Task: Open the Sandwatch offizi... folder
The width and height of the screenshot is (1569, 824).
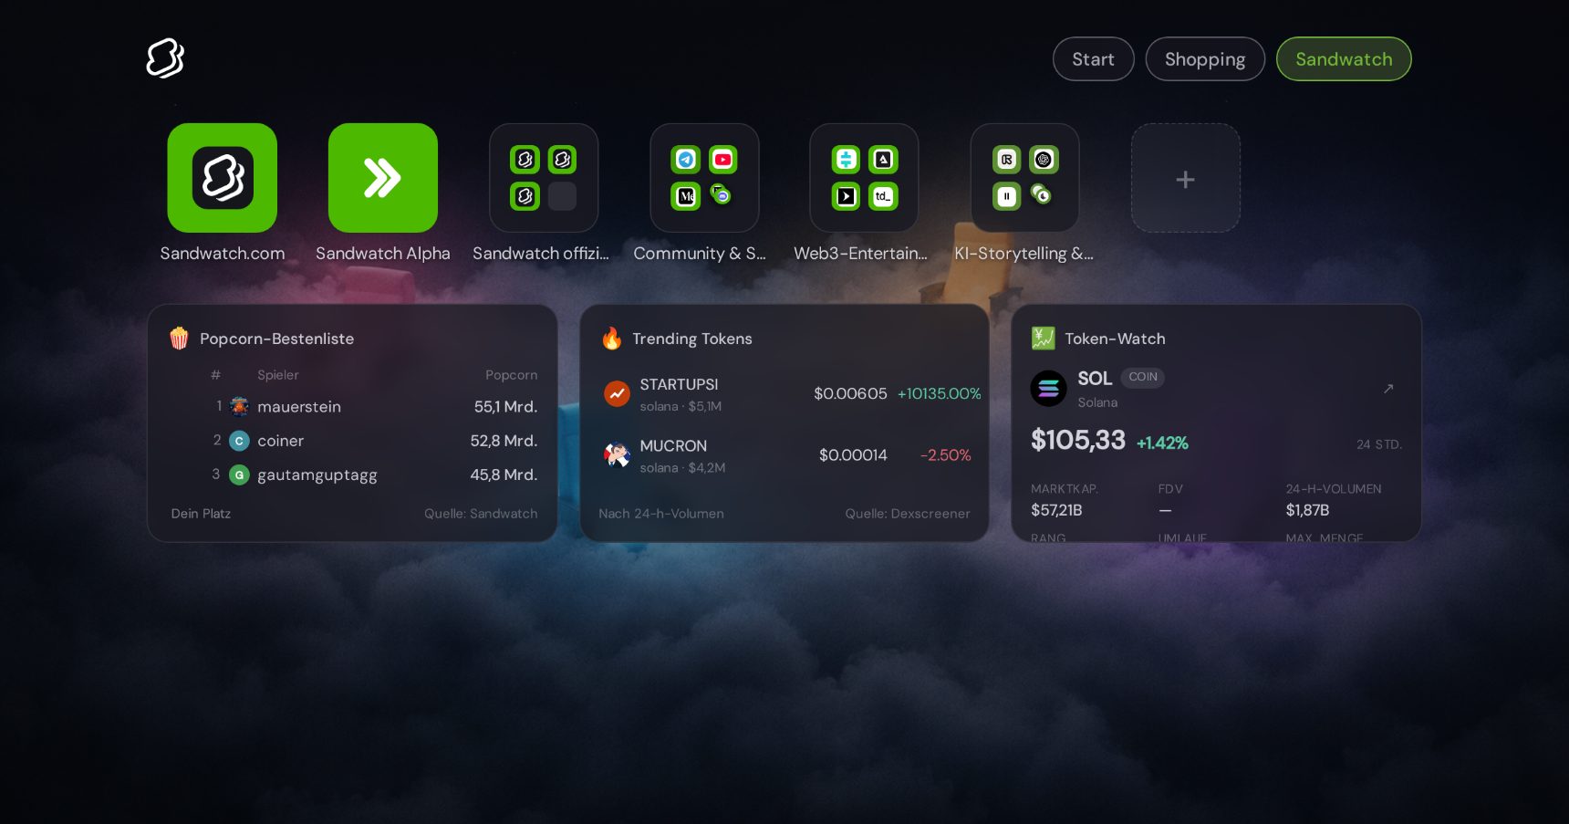Action: coord(544,178)
